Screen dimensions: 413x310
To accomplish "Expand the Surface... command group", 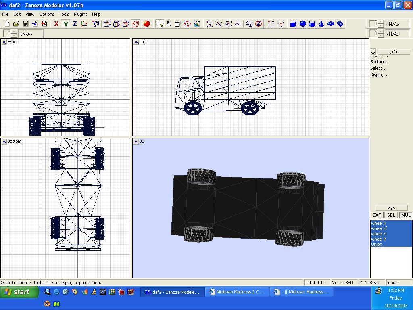I will (x=380, y=62).
